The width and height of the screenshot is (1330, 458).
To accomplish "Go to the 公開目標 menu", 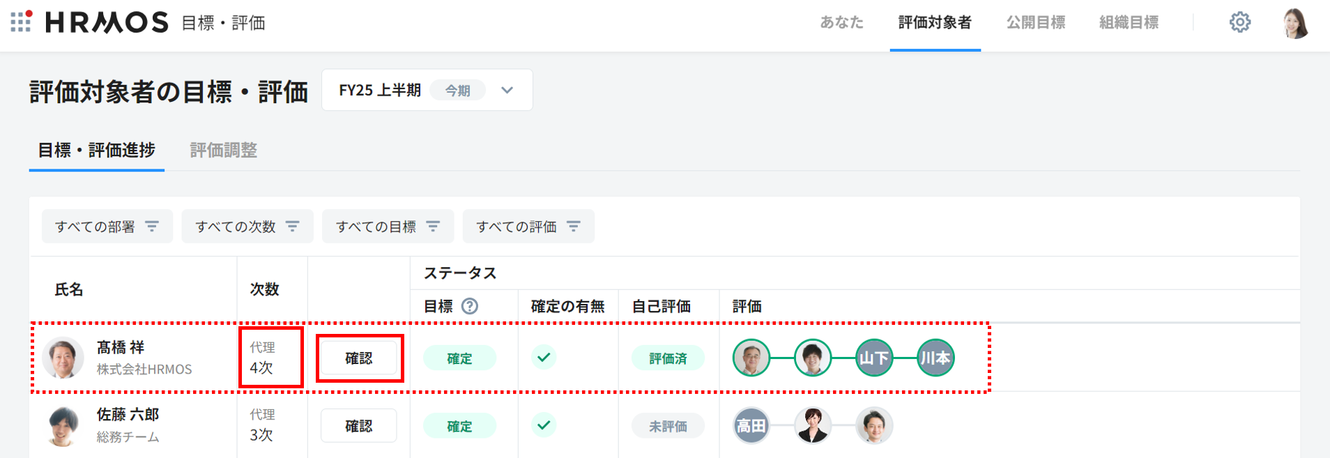I will point(1035,22).
